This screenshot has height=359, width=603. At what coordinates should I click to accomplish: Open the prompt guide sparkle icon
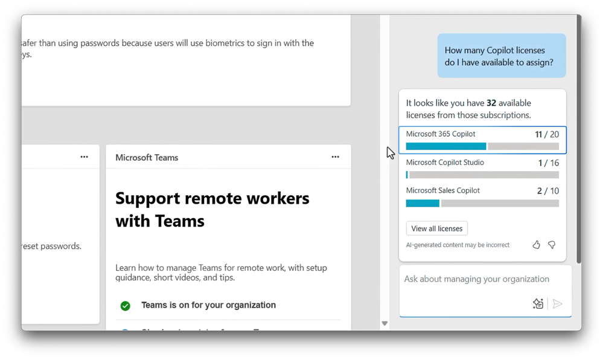pyautogui.click(x=538, y=303)
